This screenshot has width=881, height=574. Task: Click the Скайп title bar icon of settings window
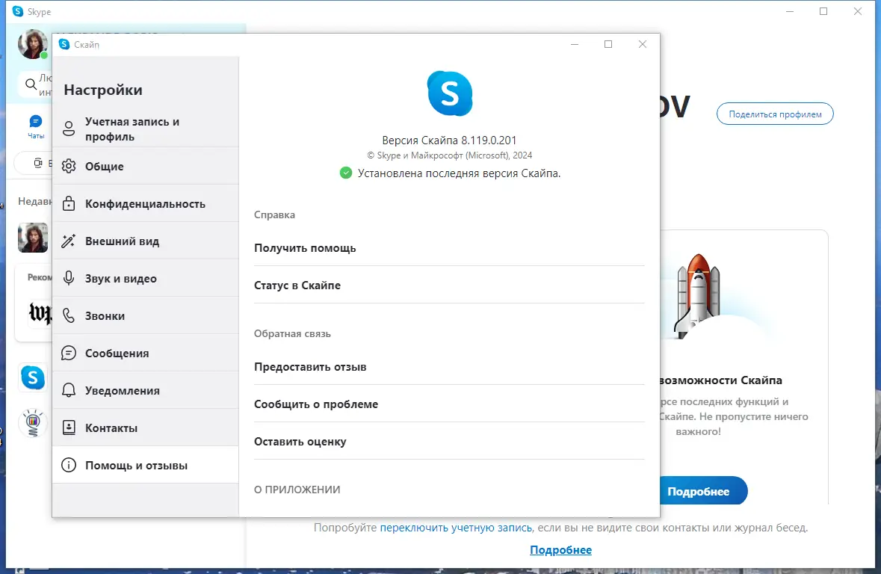click(64, 44)
